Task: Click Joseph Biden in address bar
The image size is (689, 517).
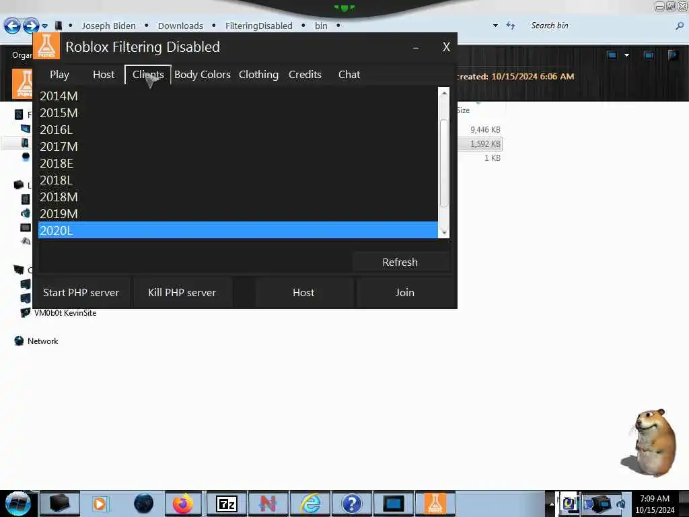Action: point(108,26)
